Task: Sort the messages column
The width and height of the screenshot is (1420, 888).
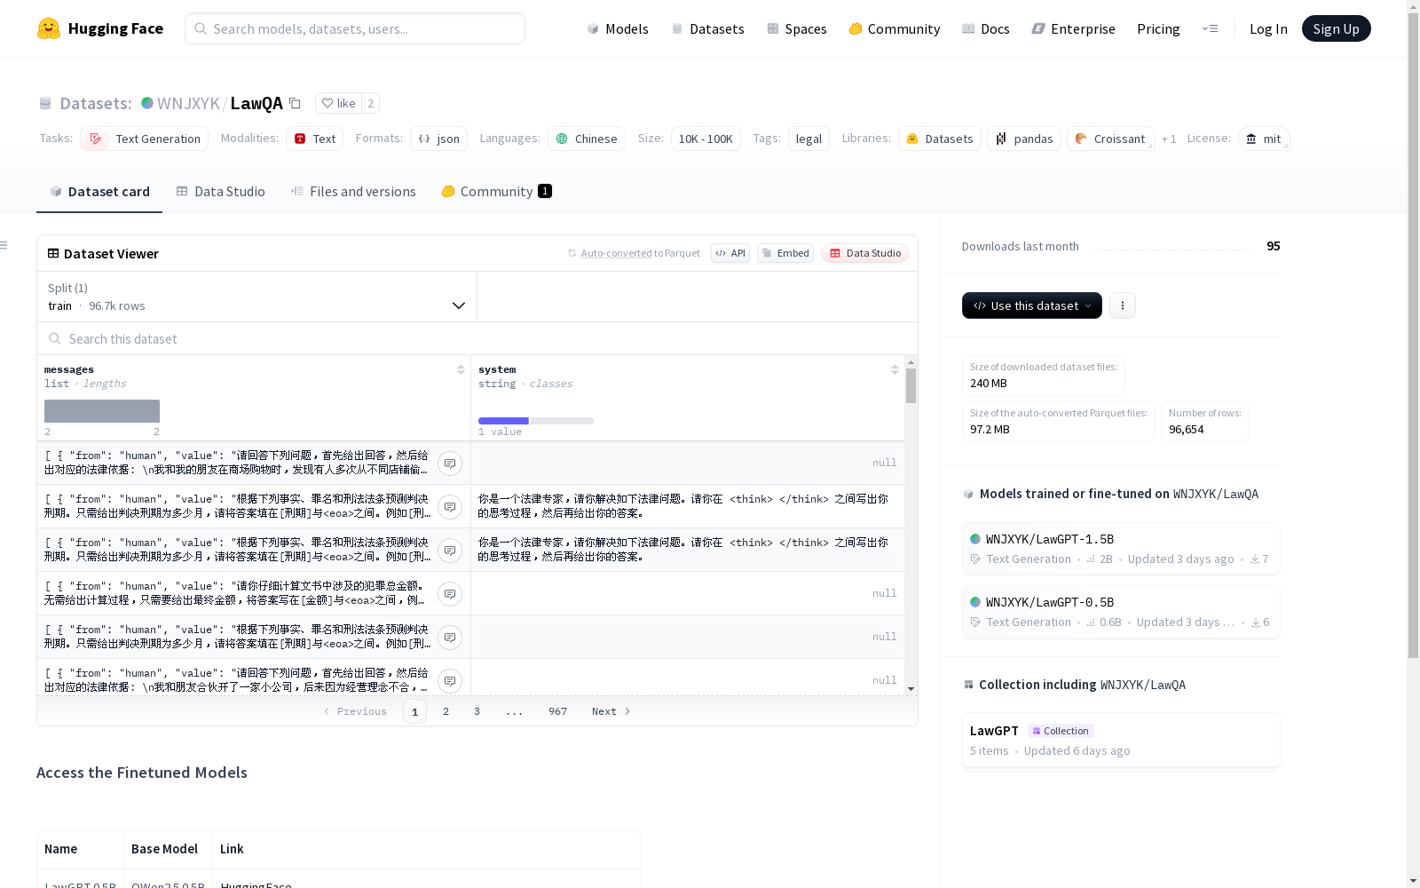Action: [461, 369]
